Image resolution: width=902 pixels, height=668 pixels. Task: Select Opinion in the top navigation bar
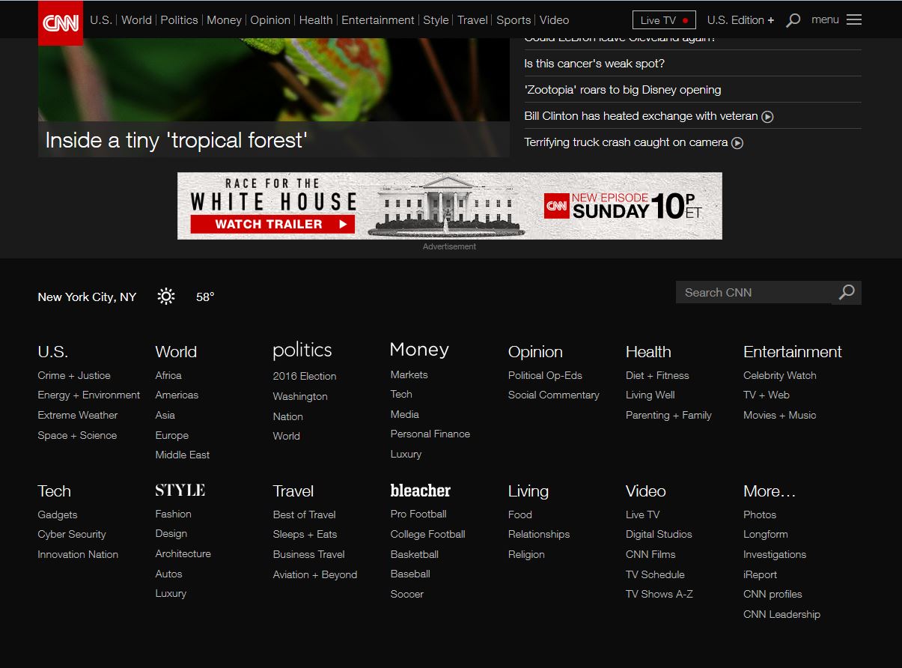270,20
